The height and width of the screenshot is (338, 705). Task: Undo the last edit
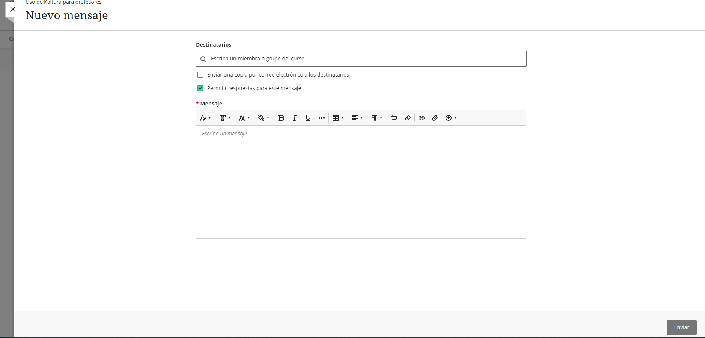click(x=394, y=118)
